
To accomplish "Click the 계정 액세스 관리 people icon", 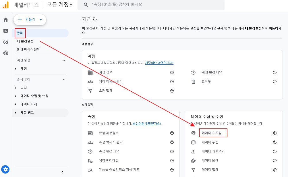I will [90, 82].
